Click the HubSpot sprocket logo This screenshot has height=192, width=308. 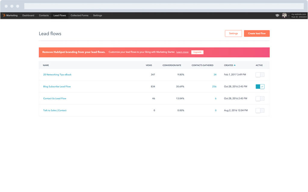4,15
